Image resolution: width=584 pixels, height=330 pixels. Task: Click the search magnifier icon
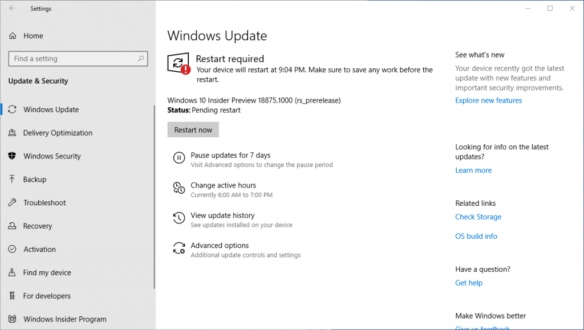pos(141,59)
